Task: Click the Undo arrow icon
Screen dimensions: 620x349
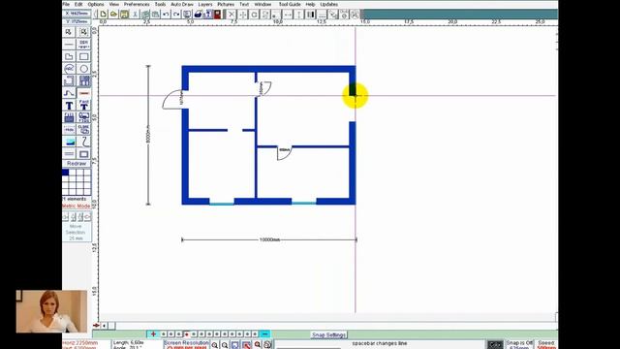Action: coord(166,15)
